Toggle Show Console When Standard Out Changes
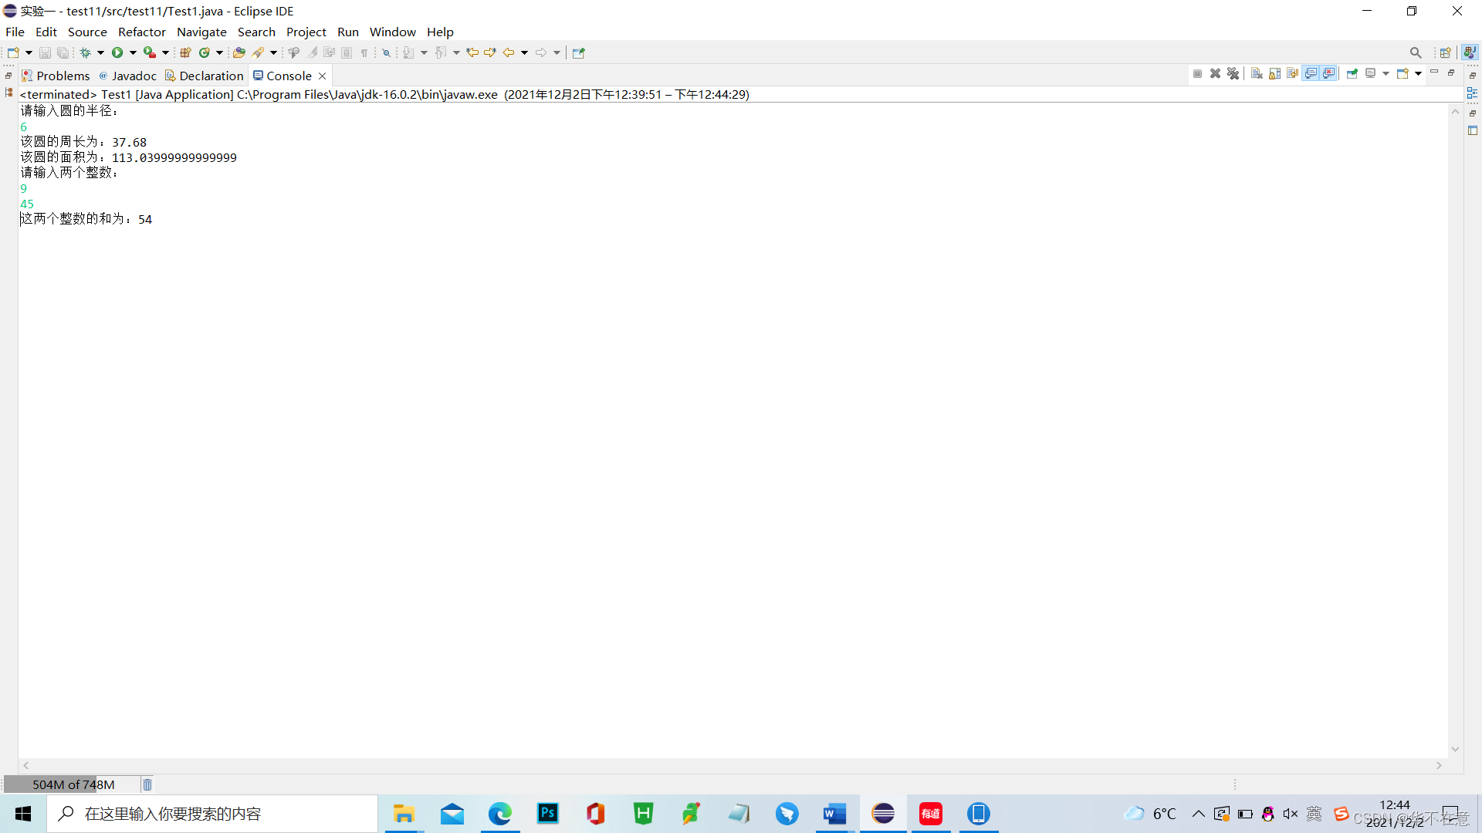This screenshot has height=833, width=1482. coord(1311,73)
